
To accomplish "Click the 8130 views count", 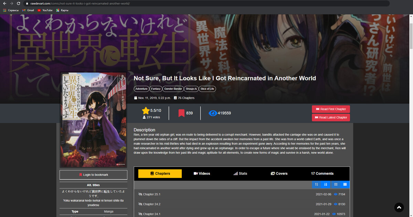I will pyautogui.click(x=342, y=204).
